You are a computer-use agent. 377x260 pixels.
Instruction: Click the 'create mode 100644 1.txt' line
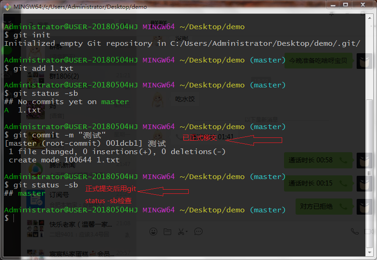[64, 160]
